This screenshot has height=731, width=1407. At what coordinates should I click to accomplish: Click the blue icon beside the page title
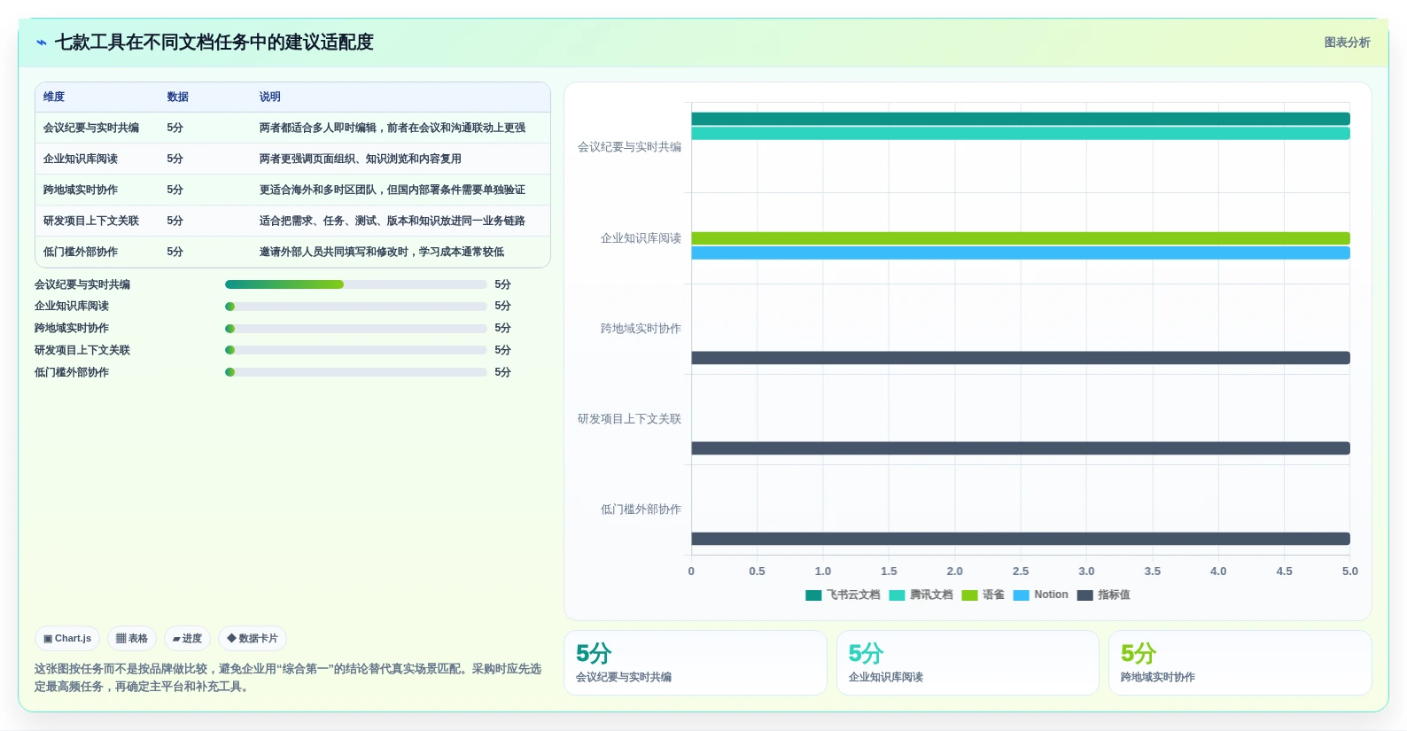click(42, 43)
